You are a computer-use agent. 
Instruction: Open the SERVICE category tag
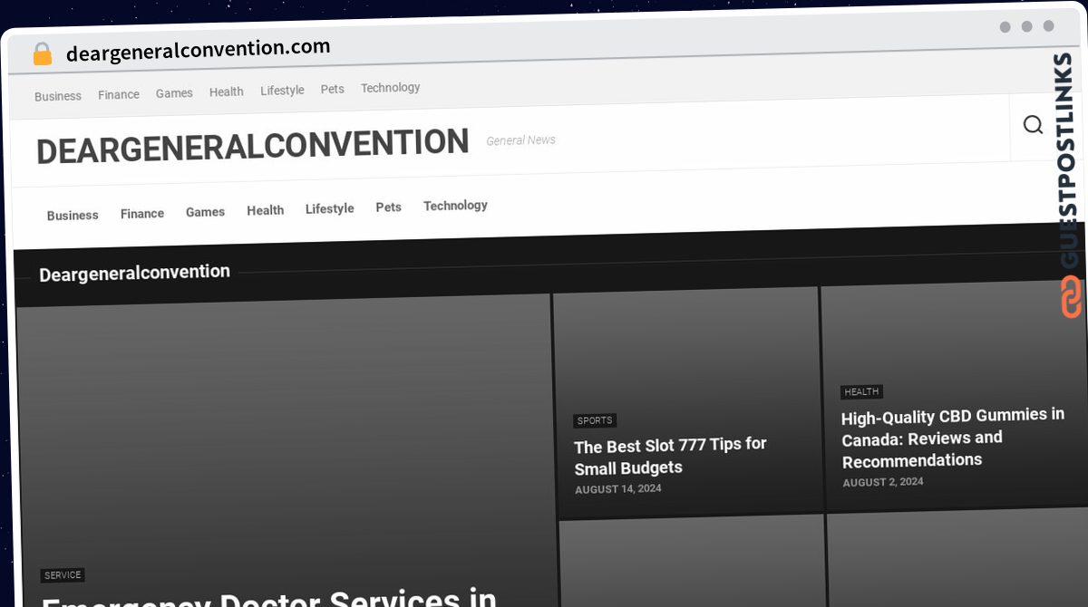pos(63,575)
